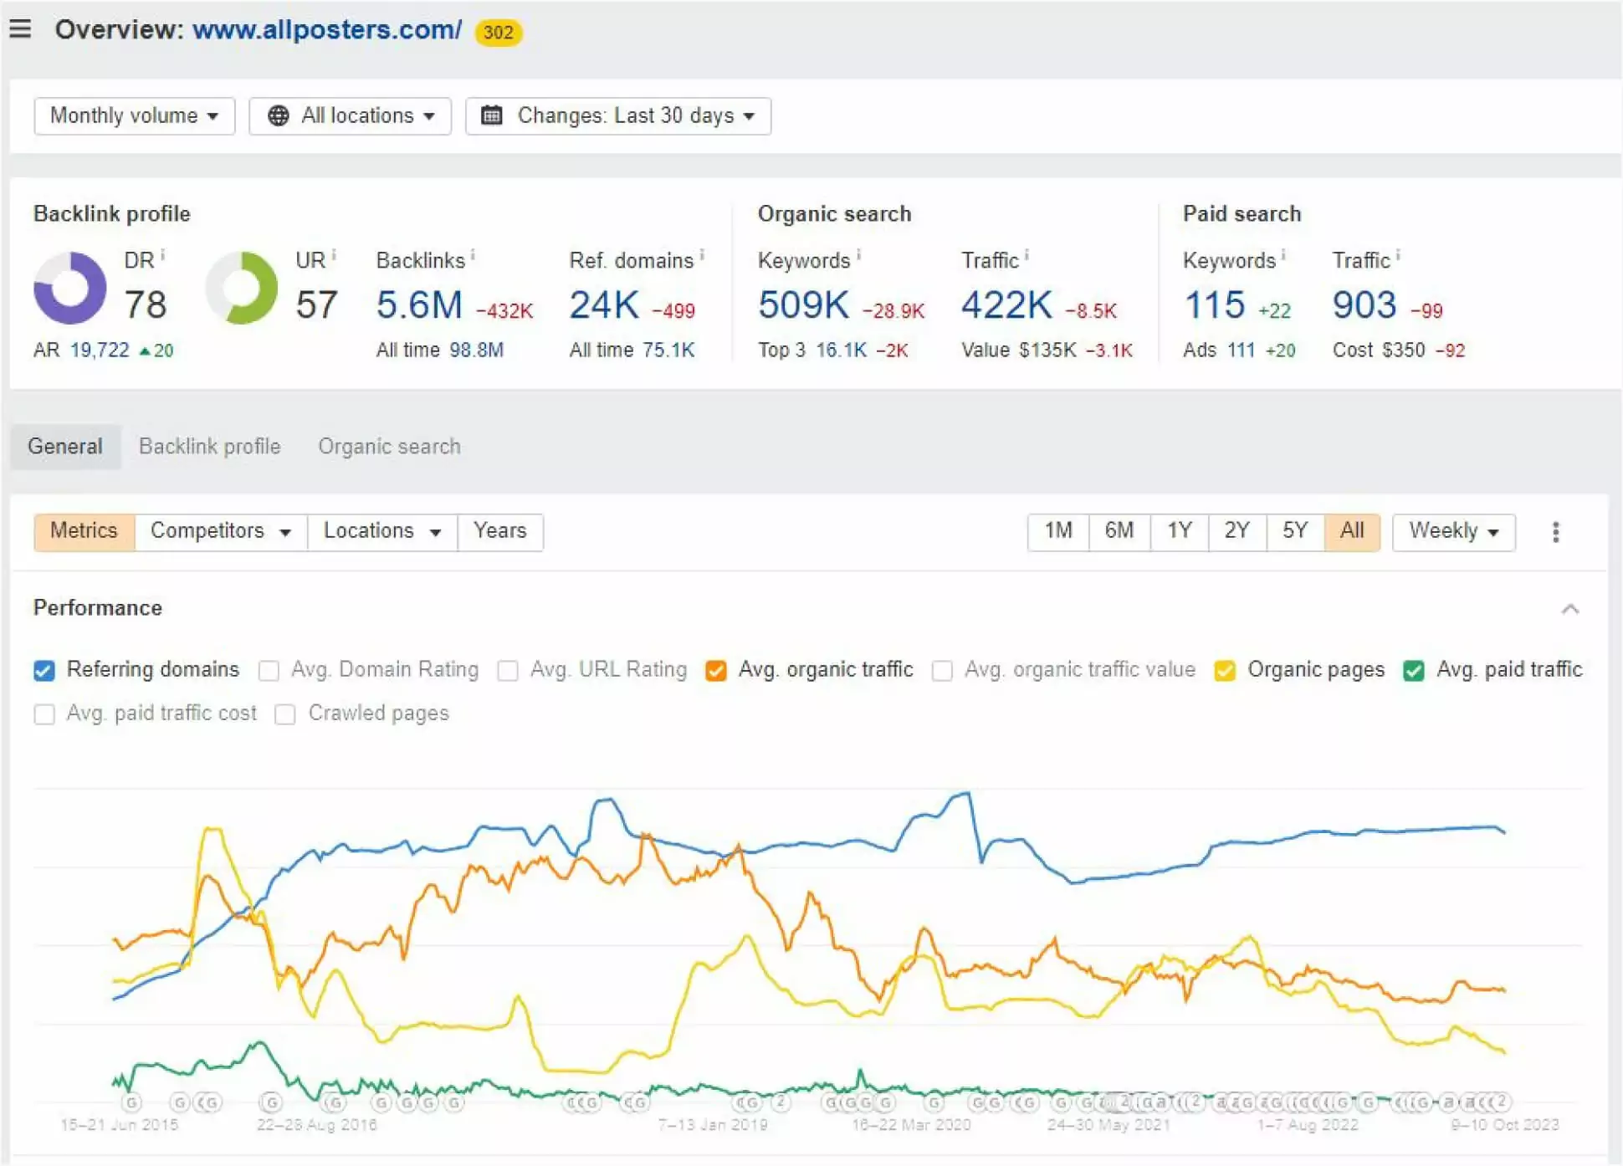
Task: Open the www.allposters.com/ link
Action: (x=327, y=30)
